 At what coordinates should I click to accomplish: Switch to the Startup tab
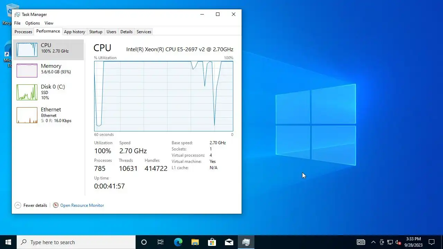click(x=96, y=32)
